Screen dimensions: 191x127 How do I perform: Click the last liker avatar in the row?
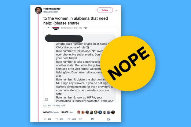pos(113,112)
